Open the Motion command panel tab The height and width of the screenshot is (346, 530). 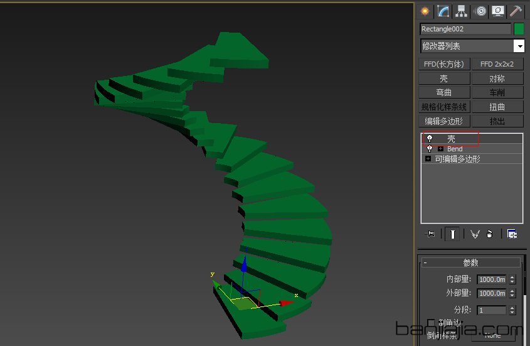click(x=480, y=11)
